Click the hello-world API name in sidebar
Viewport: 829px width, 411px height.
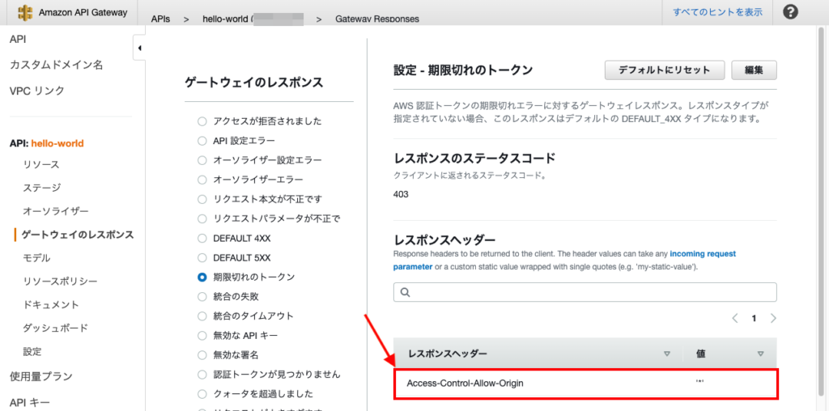[x=57, y=143]
